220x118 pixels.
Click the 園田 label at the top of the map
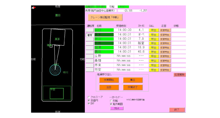(58, 15)
